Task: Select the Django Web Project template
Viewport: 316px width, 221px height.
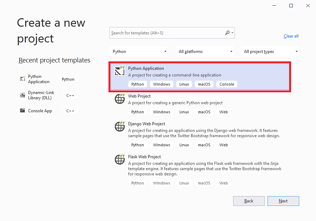Action: [x=146, y=124]
